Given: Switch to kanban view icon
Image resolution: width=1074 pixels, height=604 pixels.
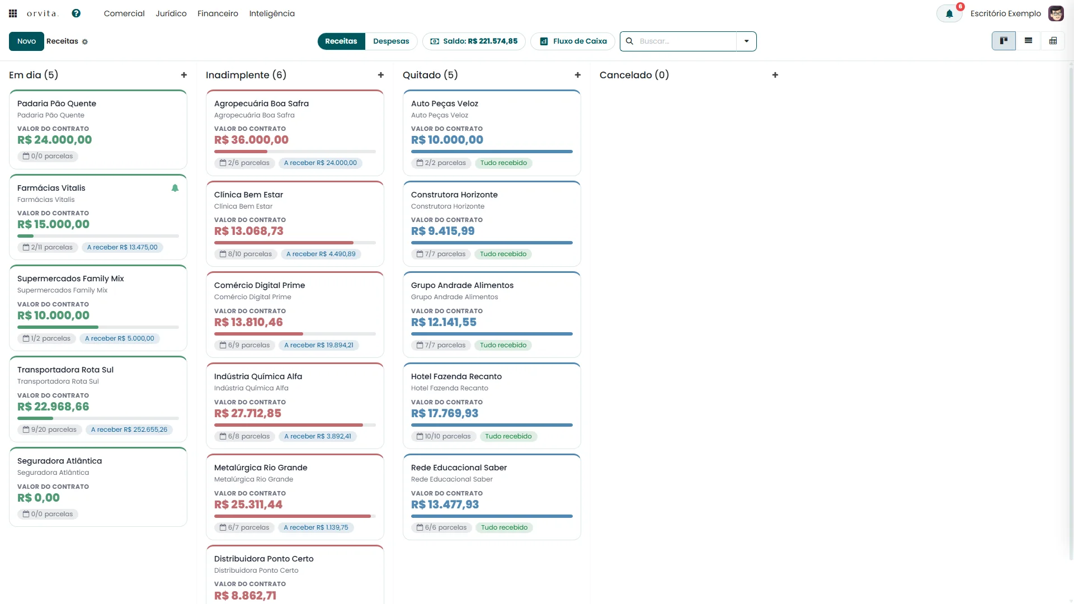Looking at the screenshot, I should tap(1004, 41).
